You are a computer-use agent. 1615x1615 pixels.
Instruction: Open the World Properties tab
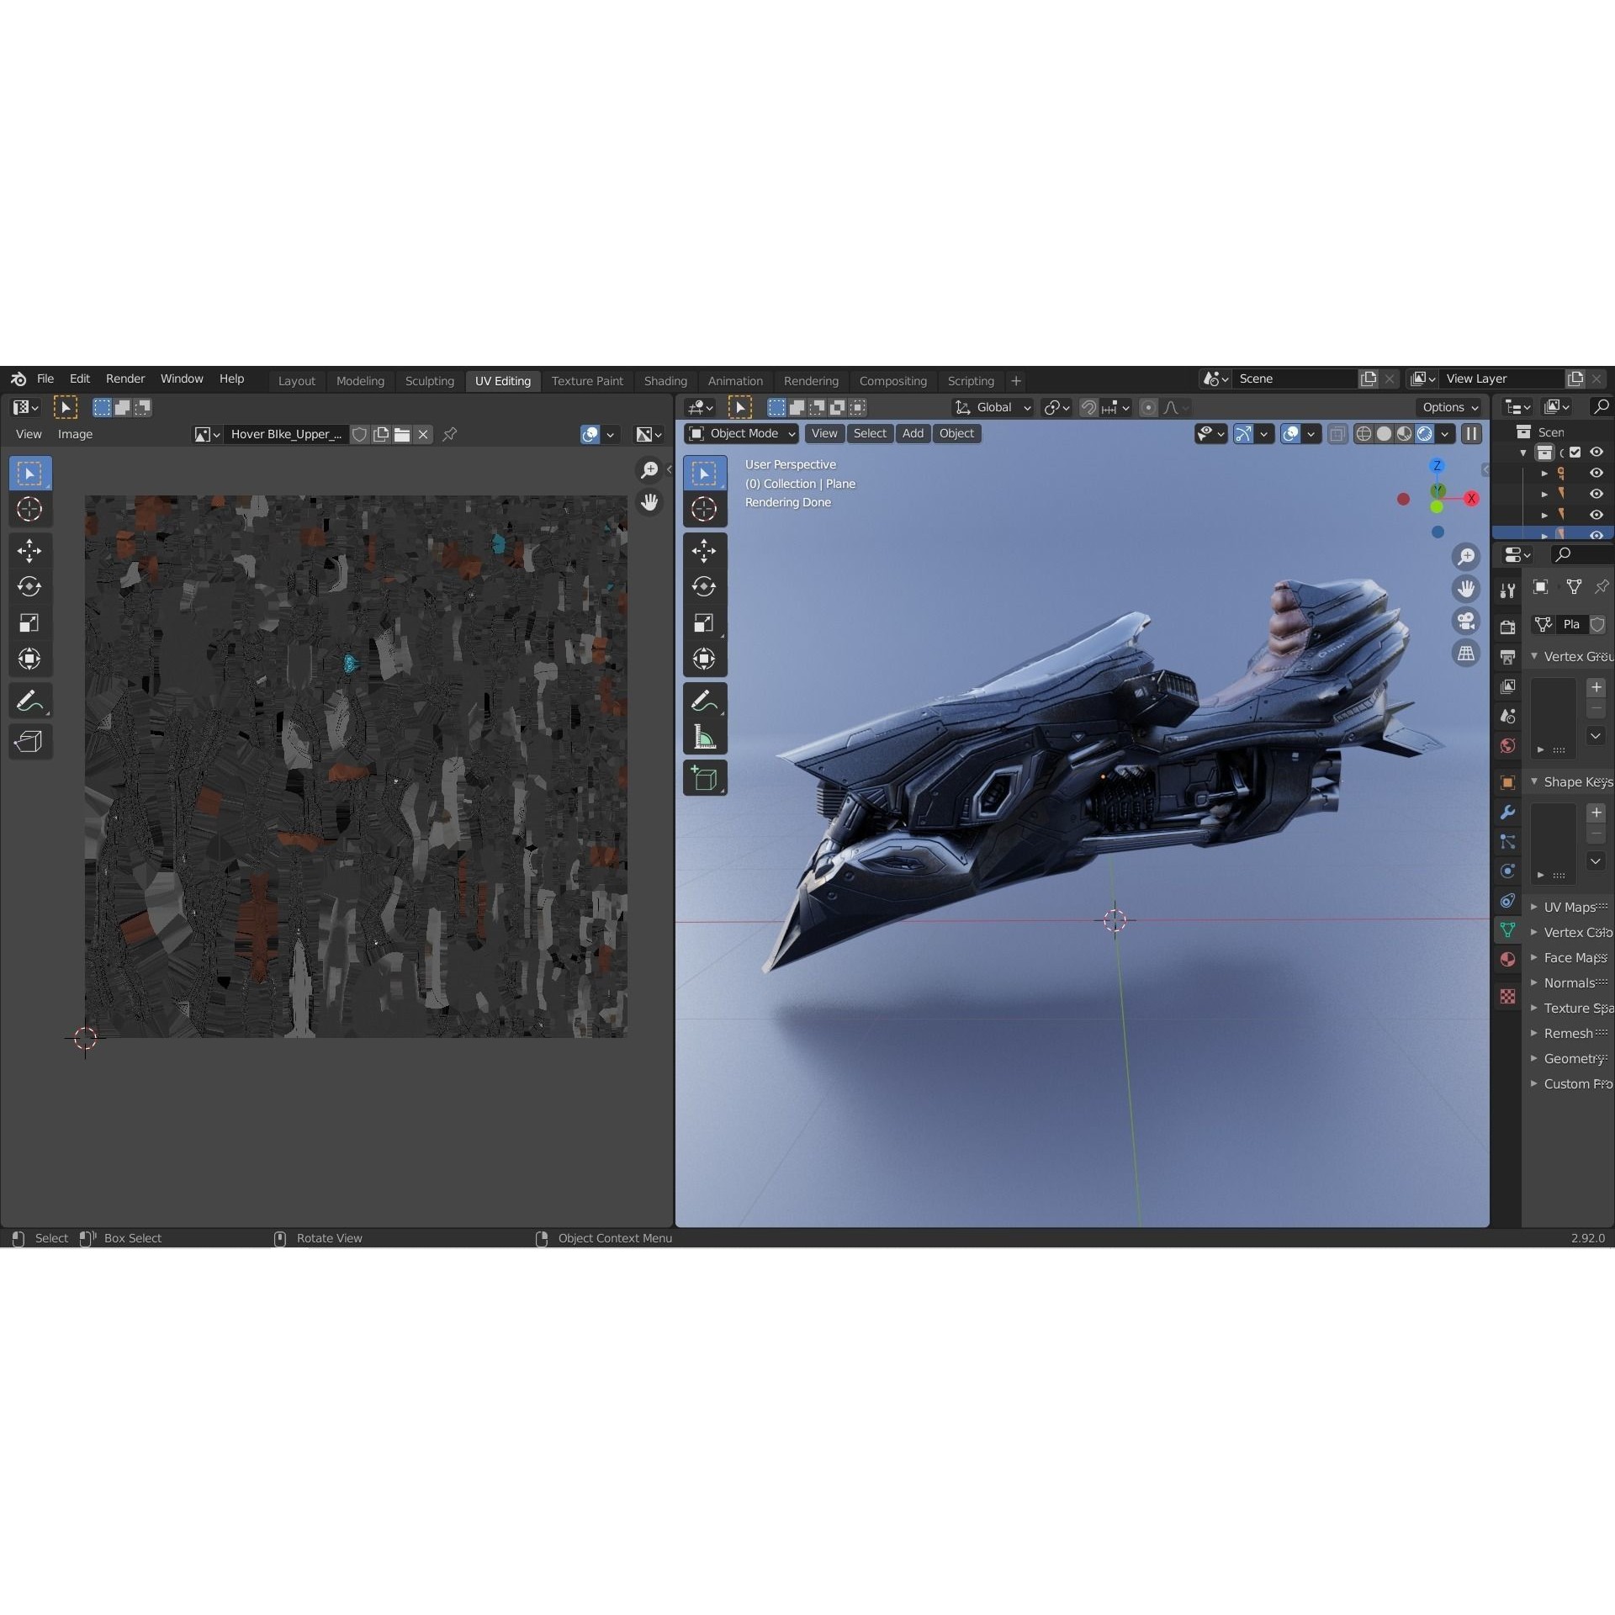(1507, 744)
